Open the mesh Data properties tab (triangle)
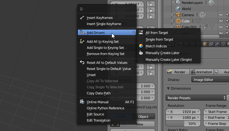Image resolution: width=229 pixels, height=131 pixels. (x=223, y=44)
